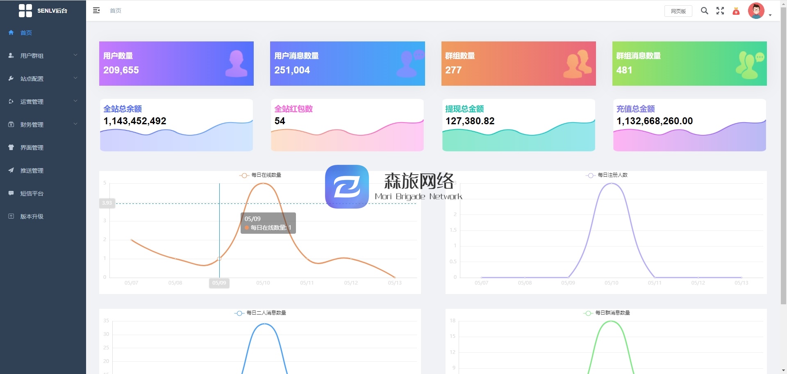Click 05/11 label on 每日注册人数 chart
The image size is (787, 374).
pyautogui.click(x=655, y=283)
